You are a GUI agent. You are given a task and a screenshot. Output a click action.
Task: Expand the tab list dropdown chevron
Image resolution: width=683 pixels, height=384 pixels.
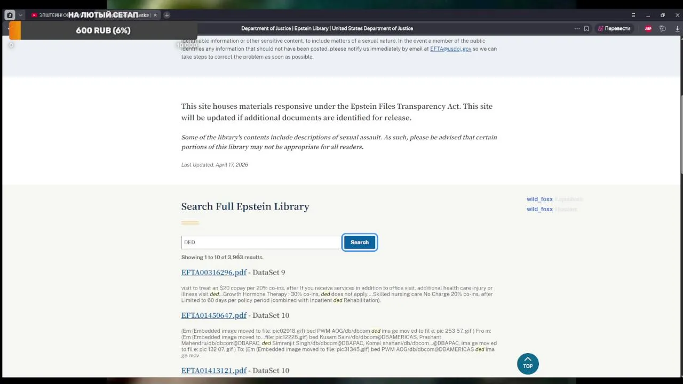tap(20, 15)
